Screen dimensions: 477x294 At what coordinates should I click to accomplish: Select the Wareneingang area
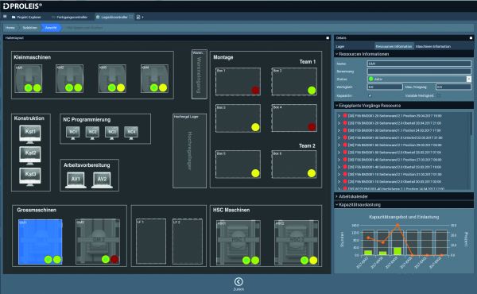click(x=200, y=74)
